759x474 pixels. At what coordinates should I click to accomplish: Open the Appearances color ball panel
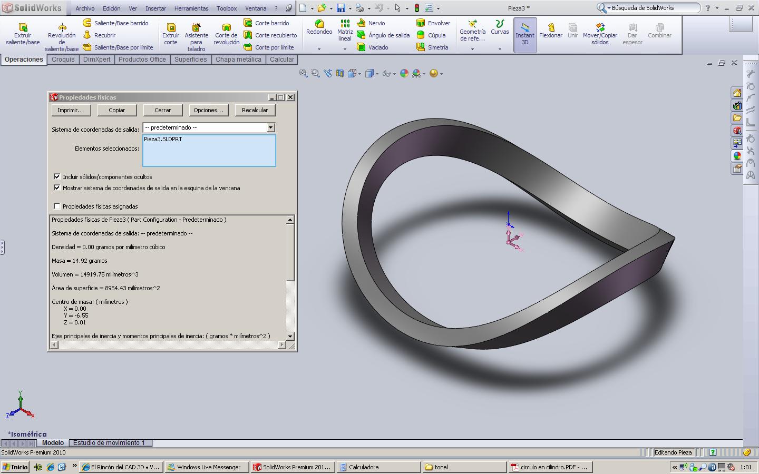(737, 156)
